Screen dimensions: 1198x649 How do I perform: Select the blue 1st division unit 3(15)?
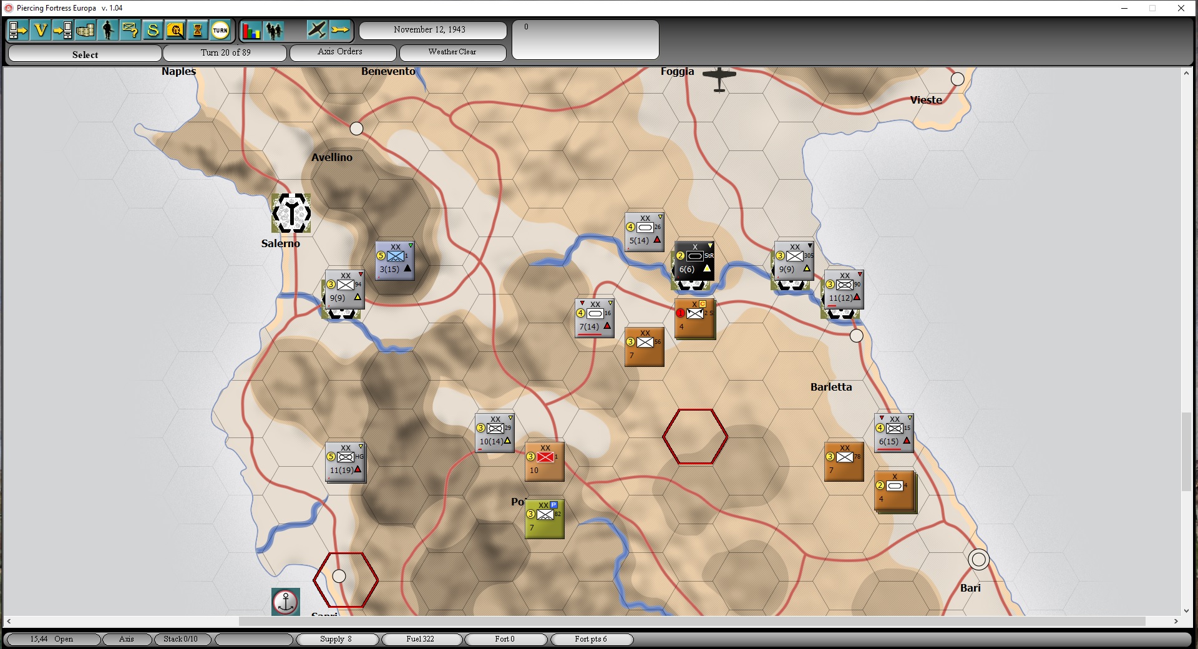pyautogui.click(x=395, y=261)
